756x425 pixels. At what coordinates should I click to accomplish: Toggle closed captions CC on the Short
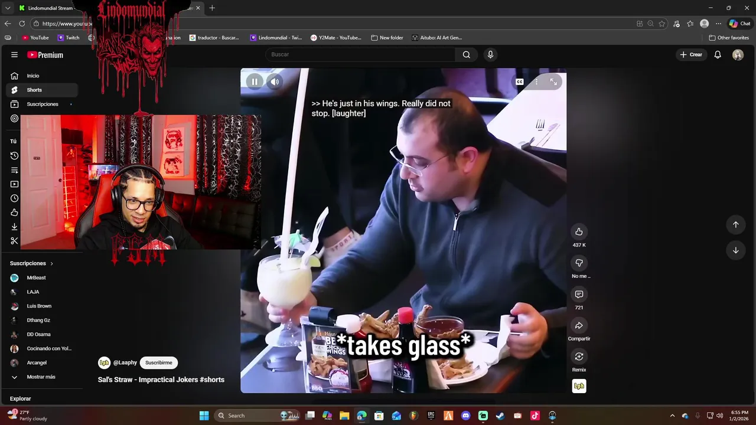520,82
